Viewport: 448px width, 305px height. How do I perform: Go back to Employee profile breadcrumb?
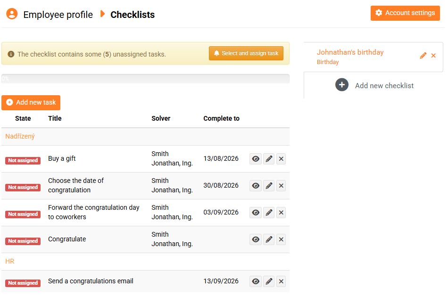[58, 15]
